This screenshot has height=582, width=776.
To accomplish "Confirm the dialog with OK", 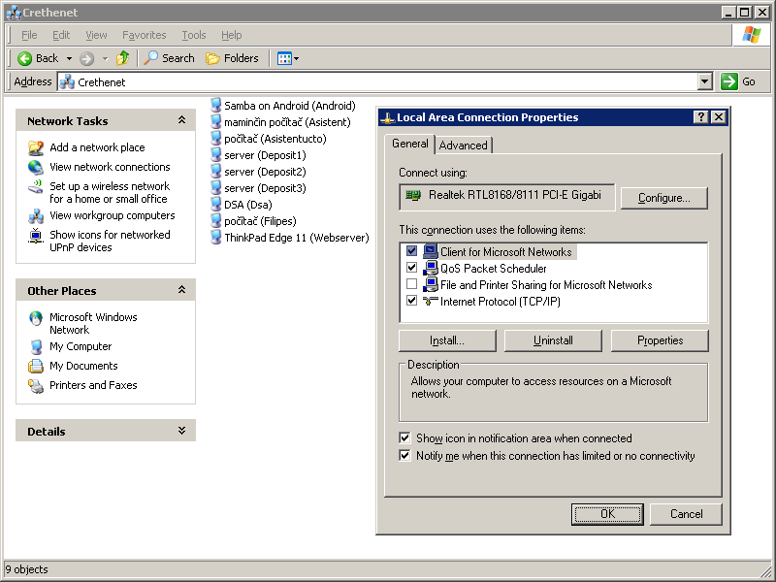I will coord(607,514).
